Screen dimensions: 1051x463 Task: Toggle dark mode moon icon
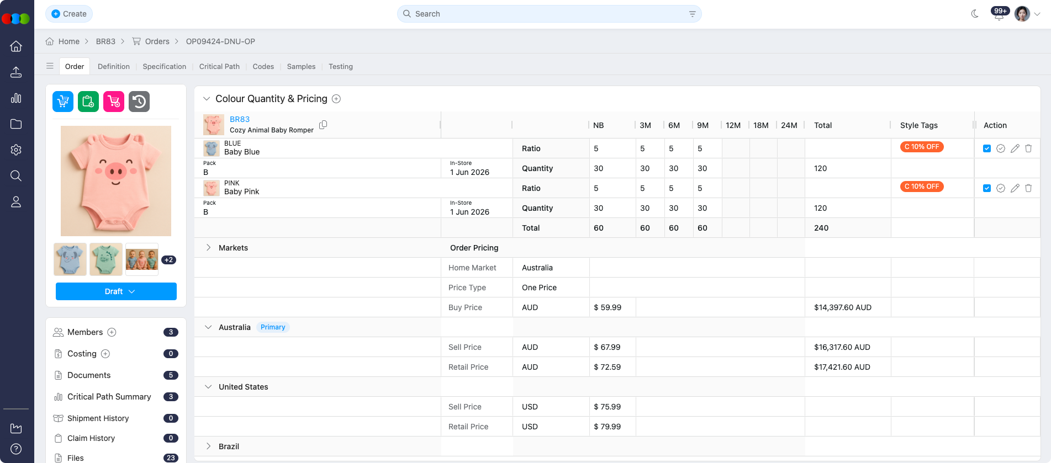tap(975, 14)
